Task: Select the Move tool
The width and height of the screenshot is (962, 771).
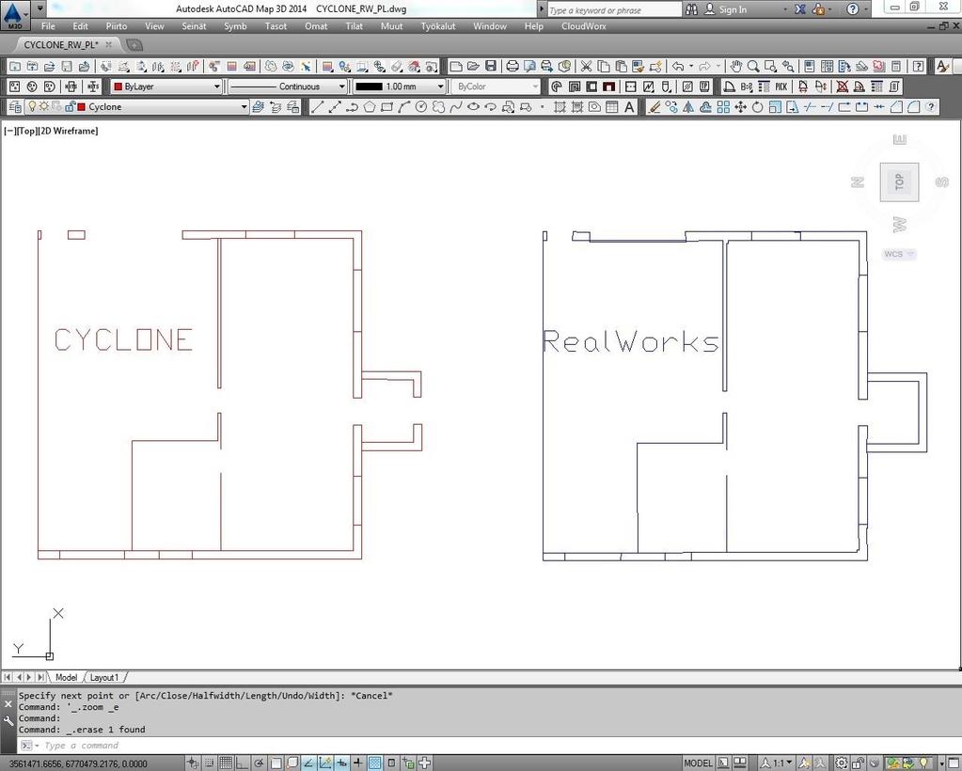Action: 740,107
